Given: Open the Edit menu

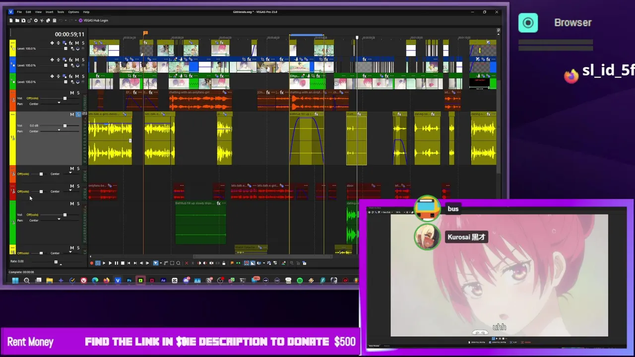Looking at the screenshot, I should pos(28,12).
